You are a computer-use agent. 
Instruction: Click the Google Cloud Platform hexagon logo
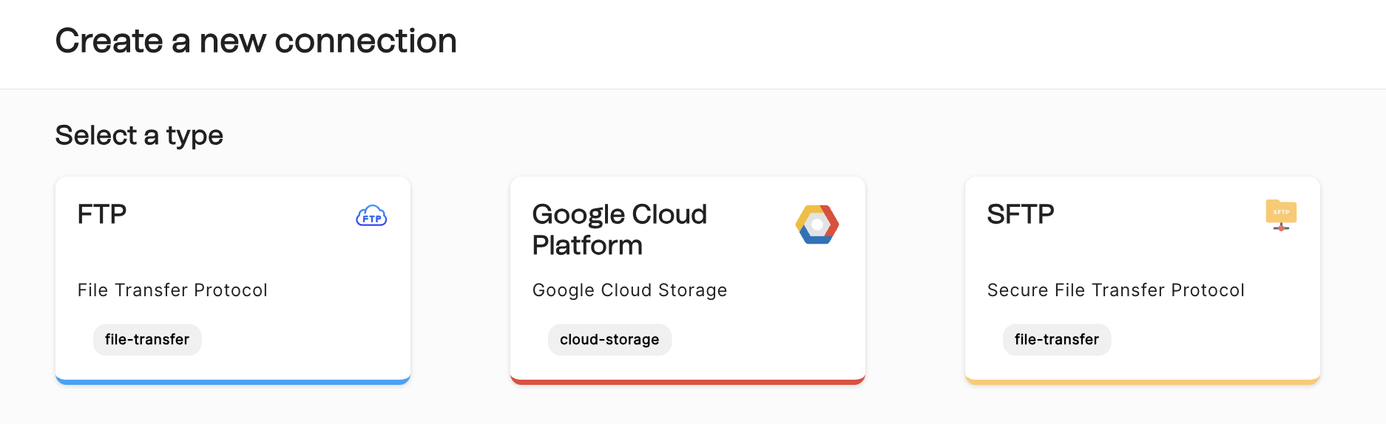[x=817, y=225]
